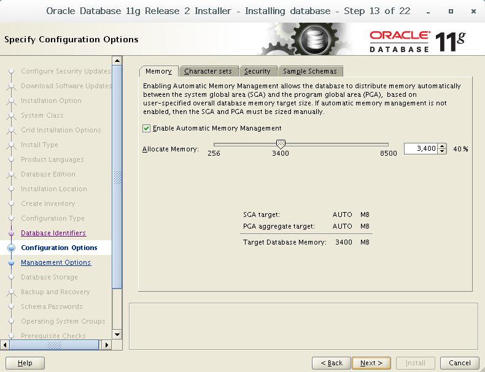Viewport: 485px width, 372px height.
Task: Click the step list scroll down arrow
Action: point(117,335)
